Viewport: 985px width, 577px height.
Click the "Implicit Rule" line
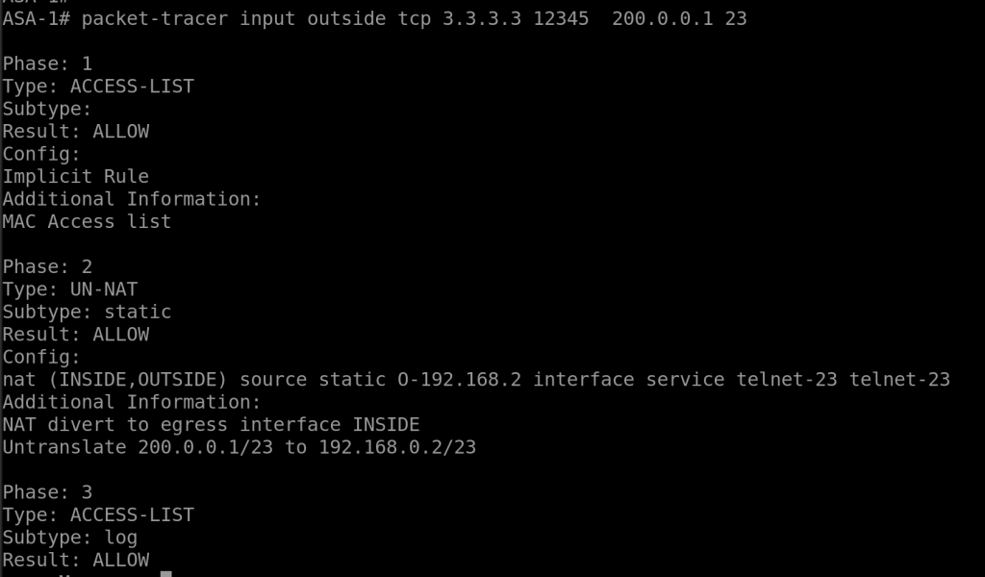pos(76,176)
